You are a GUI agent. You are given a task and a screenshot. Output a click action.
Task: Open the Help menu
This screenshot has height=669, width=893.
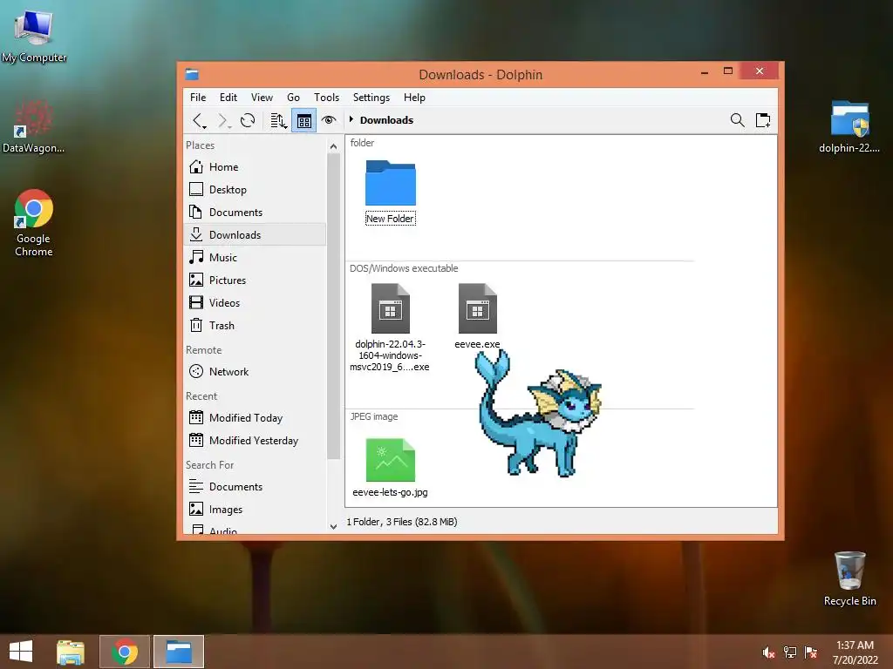point(414,98)
